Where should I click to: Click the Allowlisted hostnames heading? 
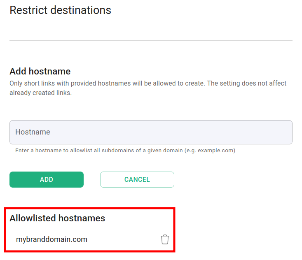[x=57, y=218]
